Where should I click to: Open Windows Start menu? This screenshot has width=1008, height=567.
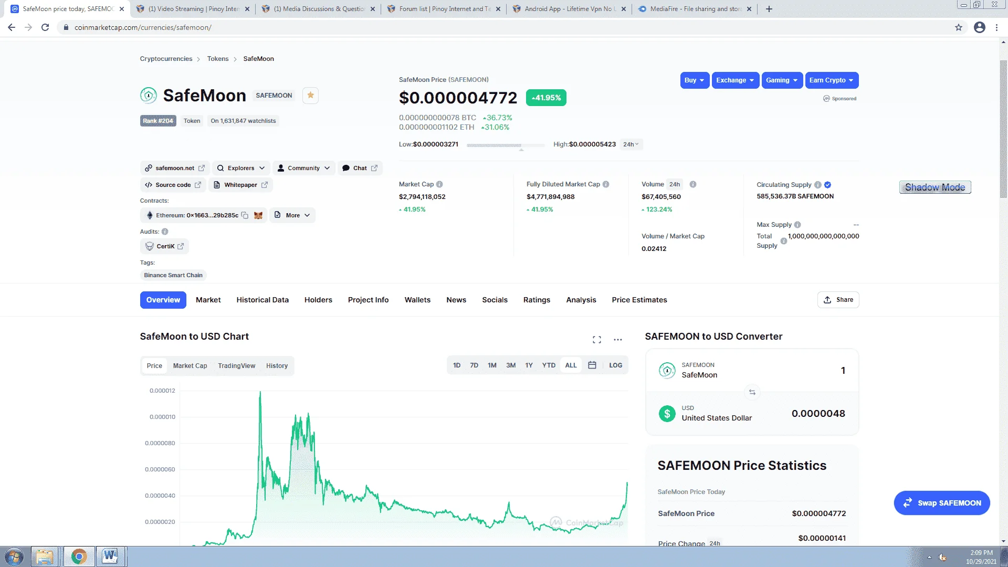click(x=14, y=556)
